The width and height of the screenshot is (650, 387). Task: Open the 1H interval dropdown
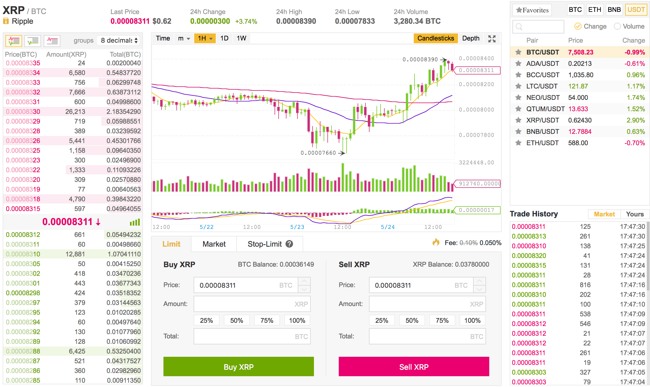[x=205, y=38]
